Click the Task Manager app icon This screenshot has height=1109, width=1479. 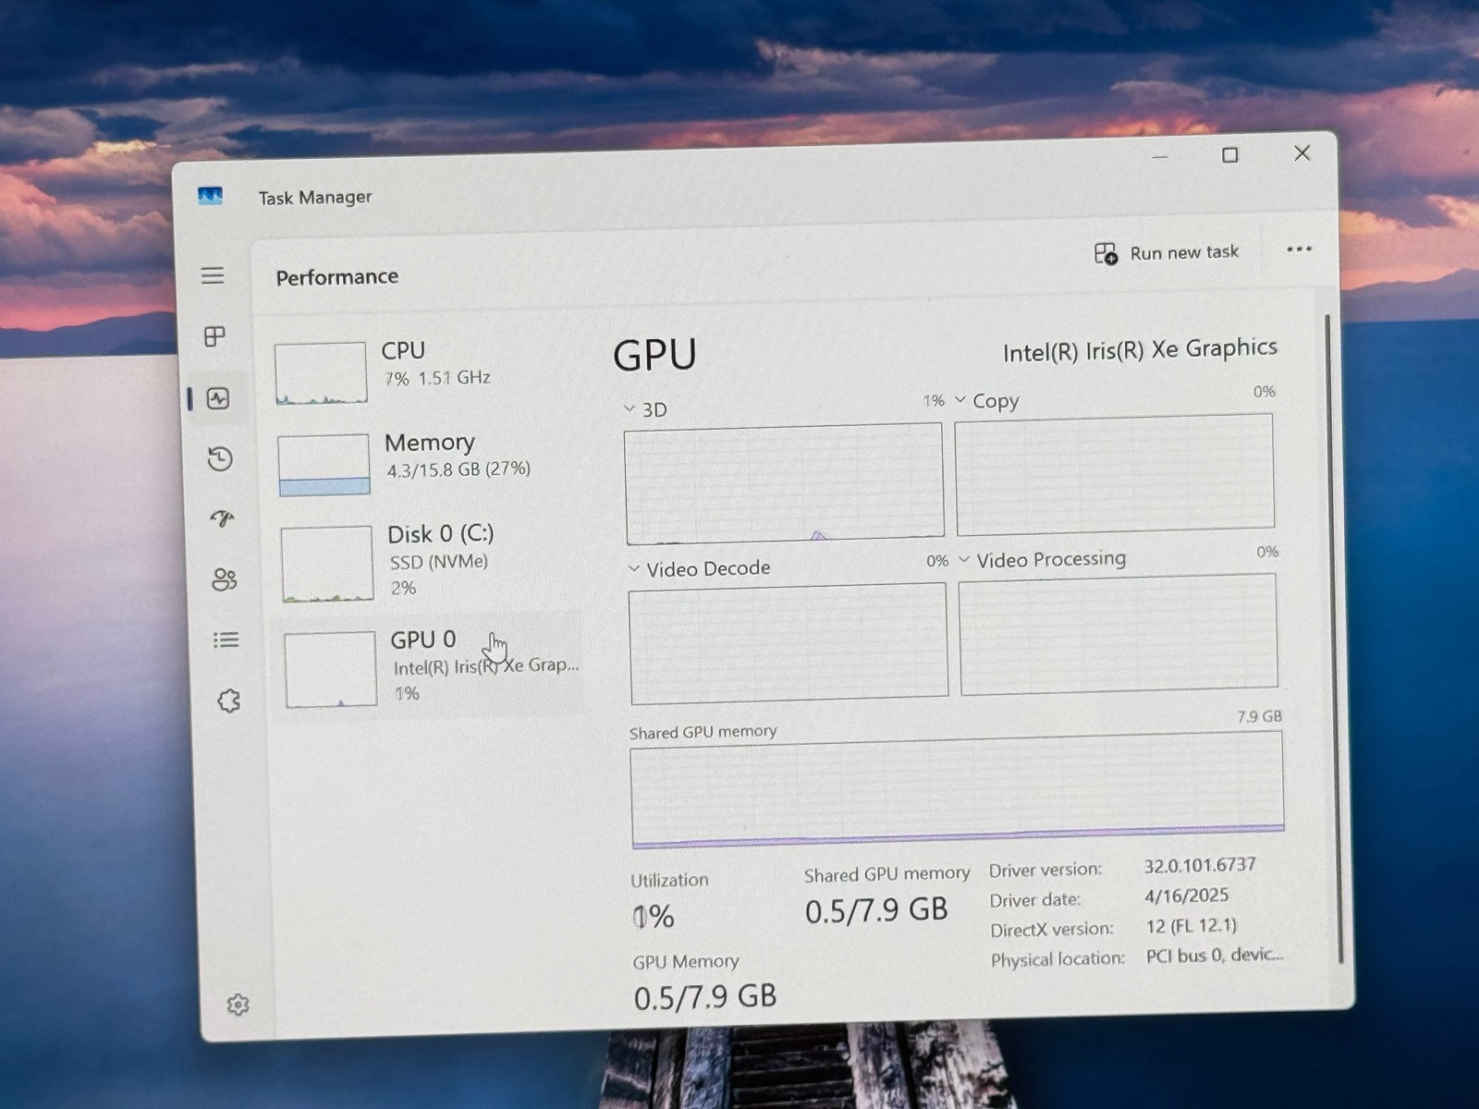point(210,196)
